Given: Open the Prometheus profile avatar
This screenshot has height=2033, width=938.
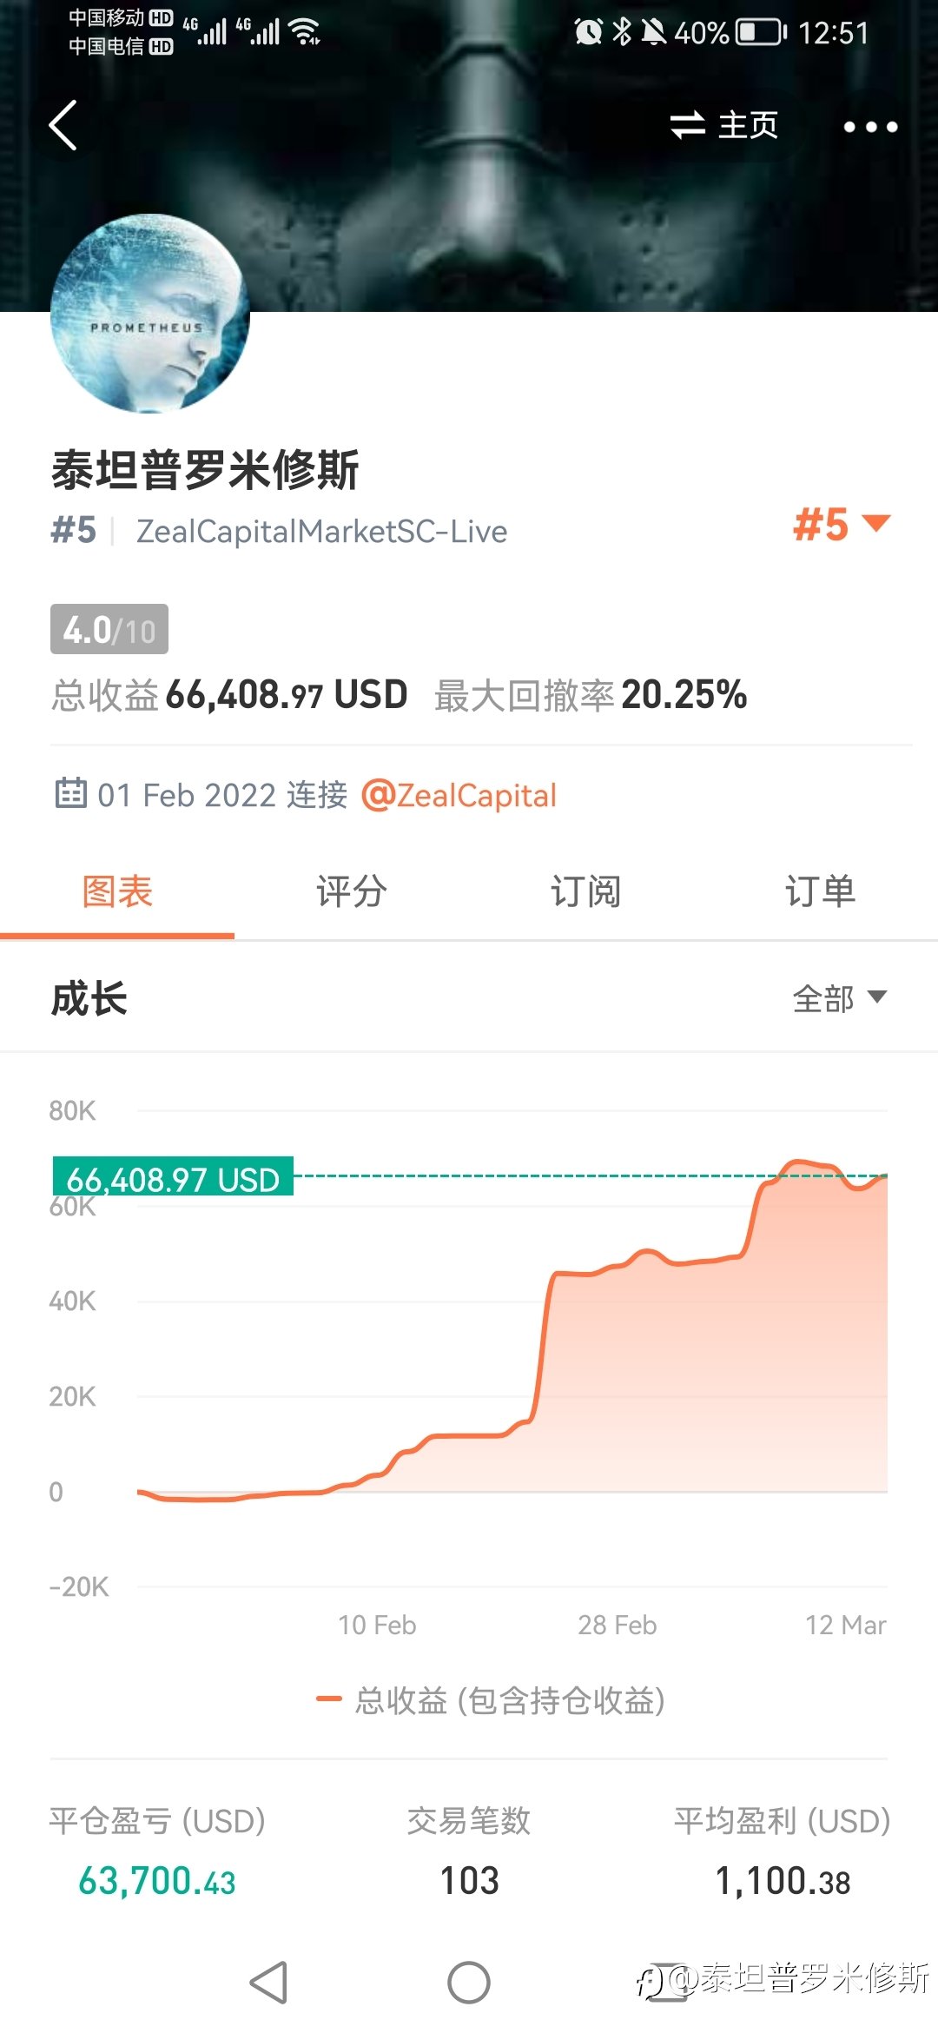Looking at the screenshot, I should (149, 315).
